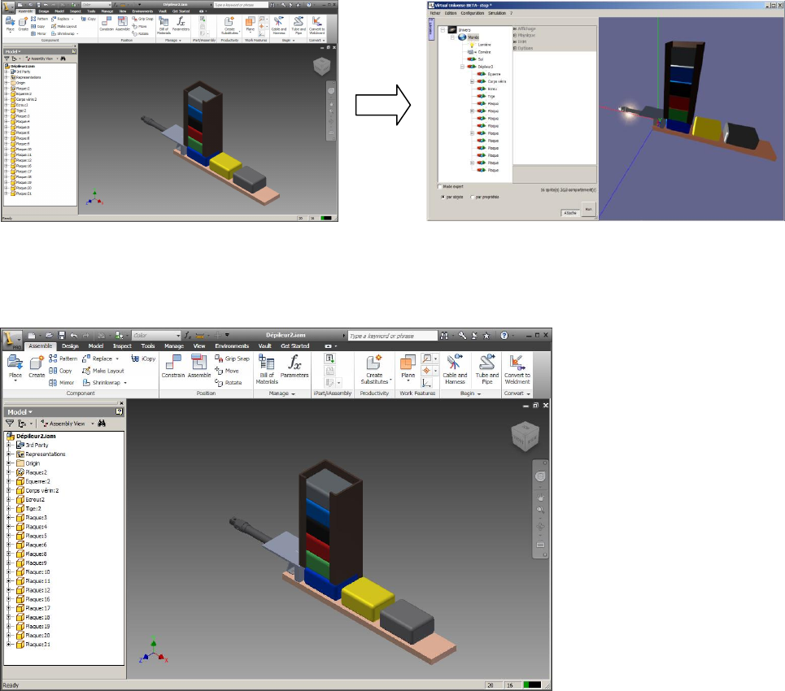Click Make Layout in the larger Inventor ribbon
This screenshot has height=691, width=785.
(103, 370)
